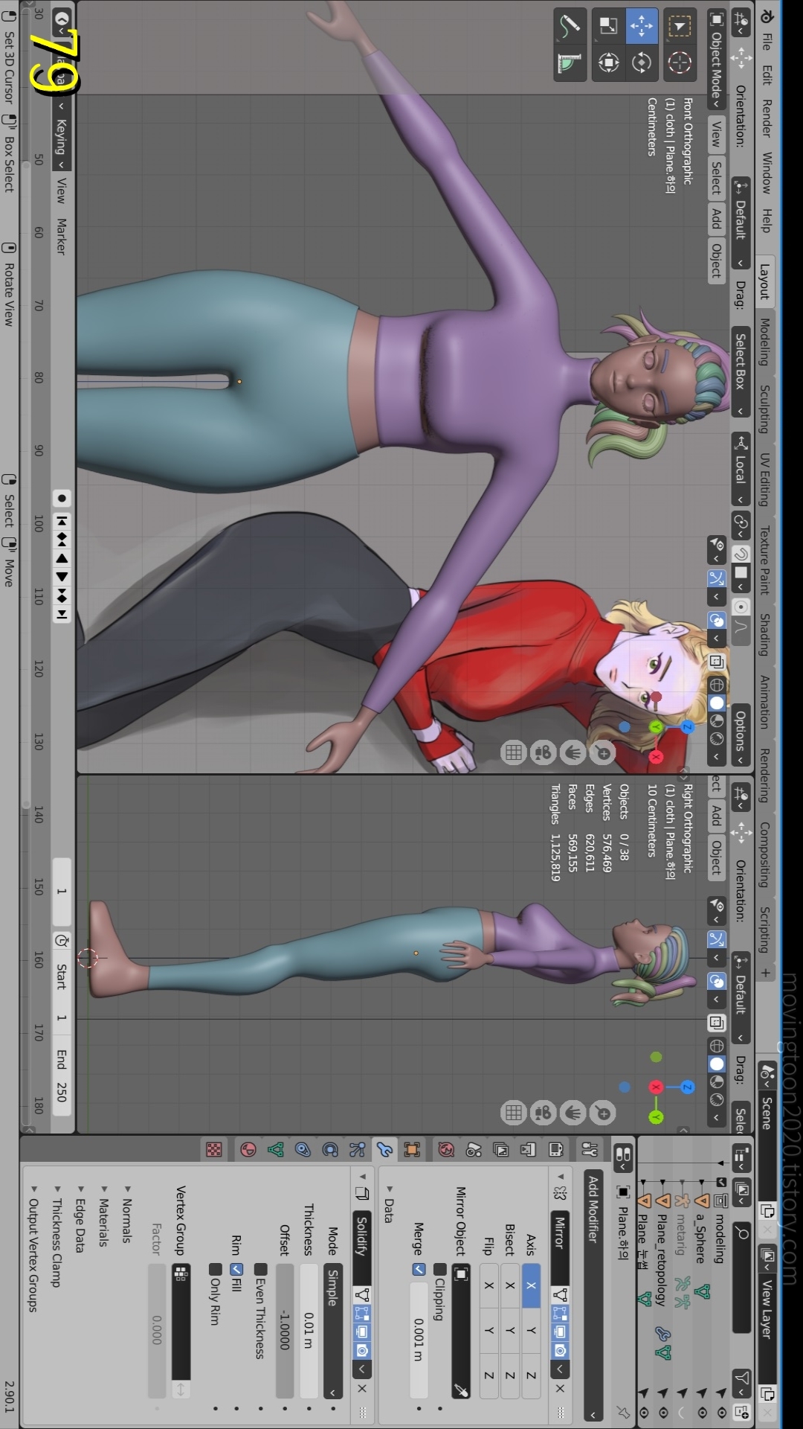The height and width of the screenshot is (1429, 803).
Task: Open the Add Modifier dropdown
Action: [x=593, y=1295]
